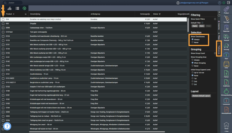Click the info icon next to Default Filter
Image resolution: width=232 pixels, height=133 pixels.
(203, 23)
